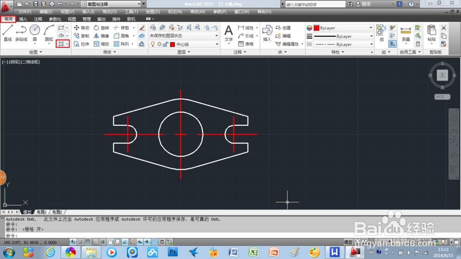Toggle the layer on/off lightbulb icon
Screen dimensions: 461x259
(x=153, y=44)
